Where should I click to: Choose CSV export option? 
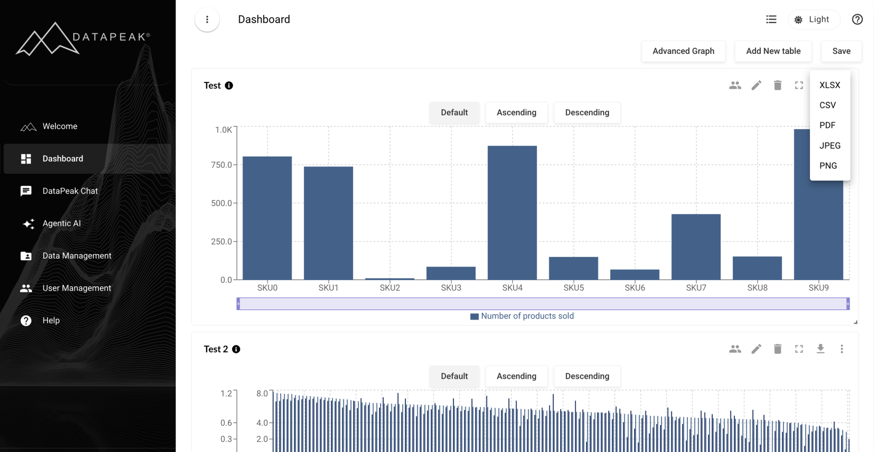(830, 105)
